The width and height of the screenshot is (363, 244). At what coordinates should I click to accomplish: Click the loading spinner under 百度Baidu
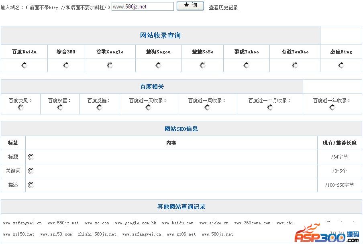pos(24,65)
